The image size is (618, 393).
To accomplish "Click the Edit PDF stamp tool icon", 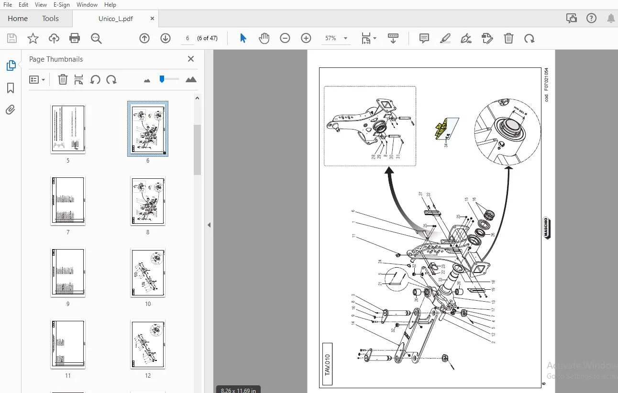I will coord(487,38).
